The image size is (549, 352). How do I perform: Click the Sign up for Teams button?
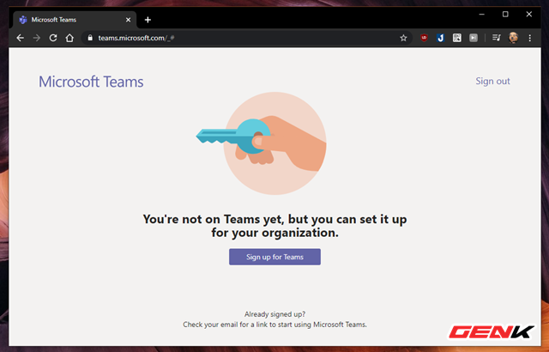pos(274,257)
